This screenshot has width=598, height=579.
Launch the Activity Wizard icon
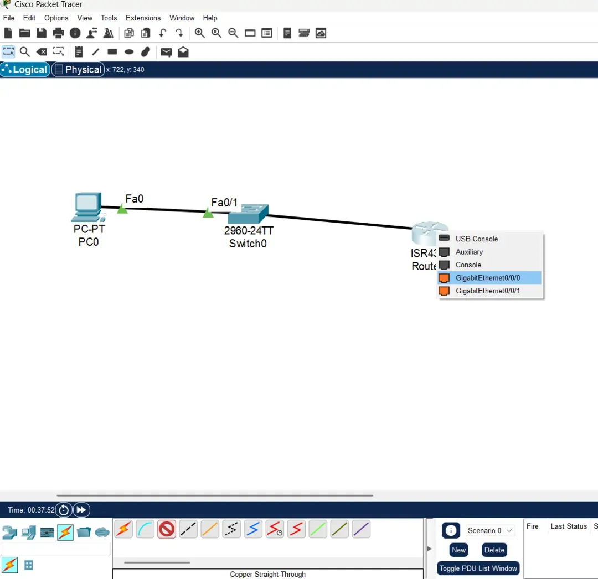click(109, 33)
